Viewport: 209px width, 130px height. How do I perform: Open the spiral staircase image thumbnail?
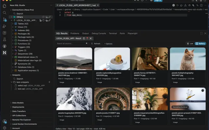[112, 99]
